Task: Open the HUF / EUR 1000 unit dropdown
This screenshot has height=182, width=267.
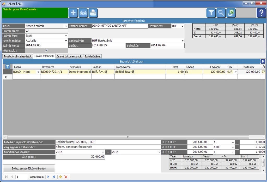Action: 233,147
